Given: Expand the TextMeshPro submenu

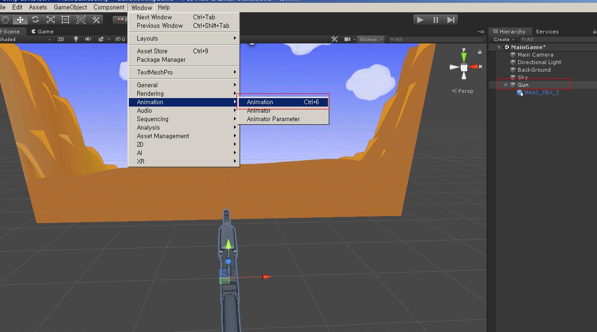Looking at the screenshot, I should click(184, 72).
